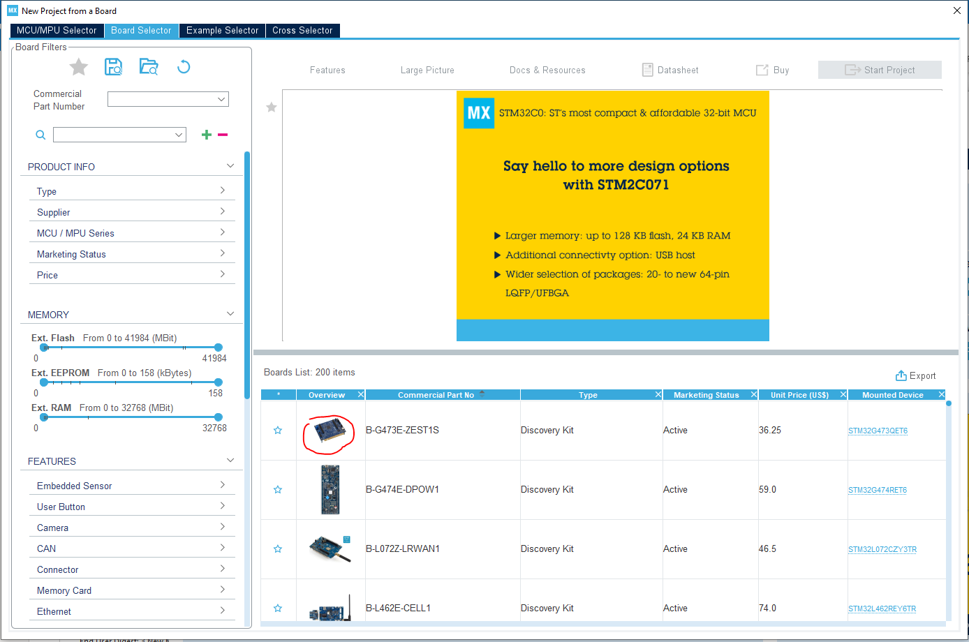Remove the search filter criterion
Screen dimensions: 969x642
(223, 134)
